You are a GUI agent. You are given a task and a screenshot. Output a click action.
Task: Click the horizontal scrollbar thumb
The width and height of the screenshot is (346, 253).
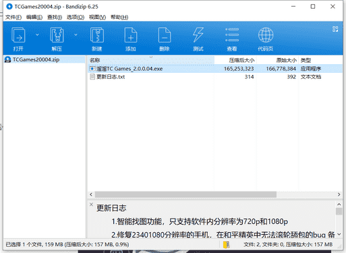click(x=185, y=194)
